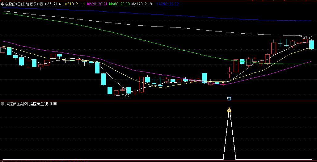Select the MA5: 21.41 label

tap(53, 4)
